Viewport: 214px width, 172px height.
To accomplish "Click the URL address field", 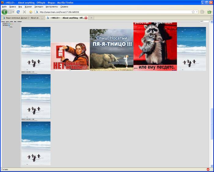I will point(113,12).
